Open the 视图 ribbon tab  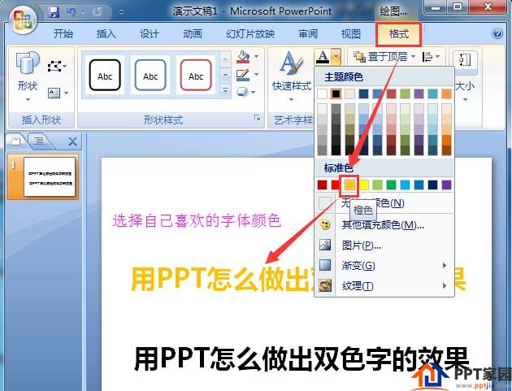tap(351, 33)
